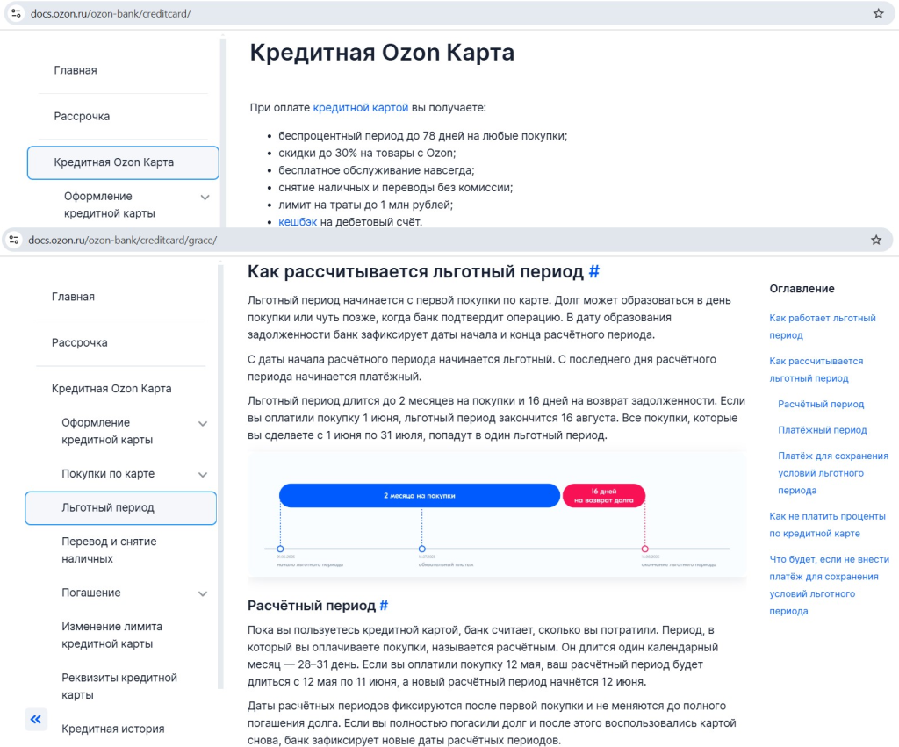This screenshot has height=747, width=899.
Task: Collapse the sidebar with the double-arrow icon
Action: (36, 719)
